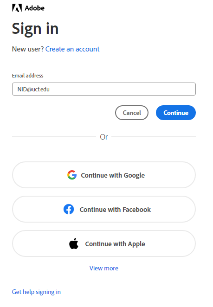Click the New user? text
The image size is (213, 307).
tap(28, 49)
